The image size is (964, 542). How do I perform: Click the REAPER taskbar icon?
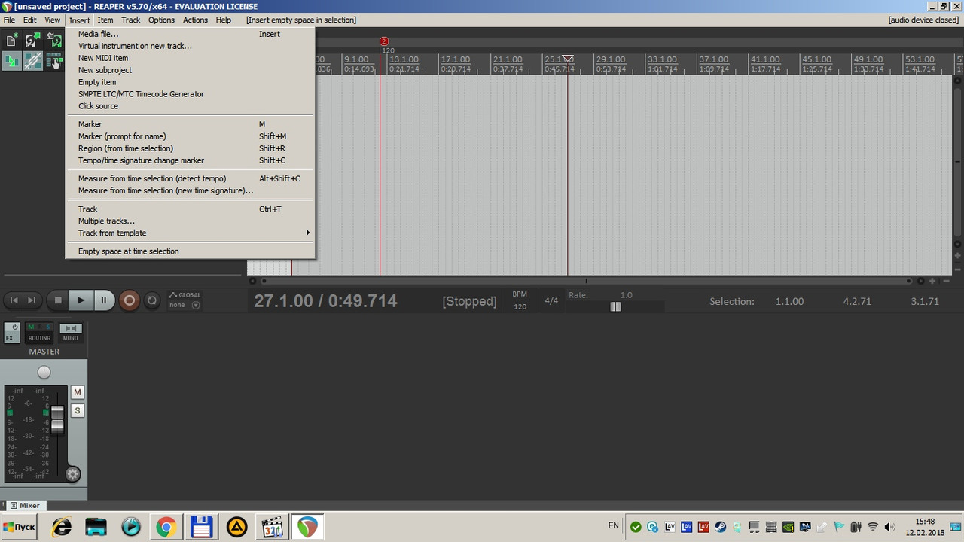coord(307,527)
